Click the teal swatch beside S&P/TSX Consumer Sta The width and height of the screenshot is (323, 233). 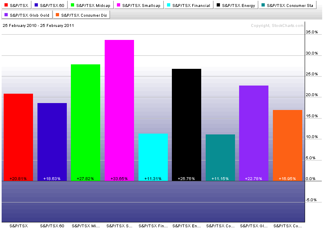point(263,6)
